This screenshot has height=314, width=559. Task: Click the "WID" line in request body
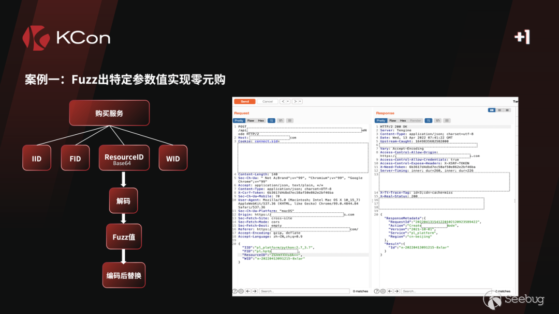tap(273, 259)
